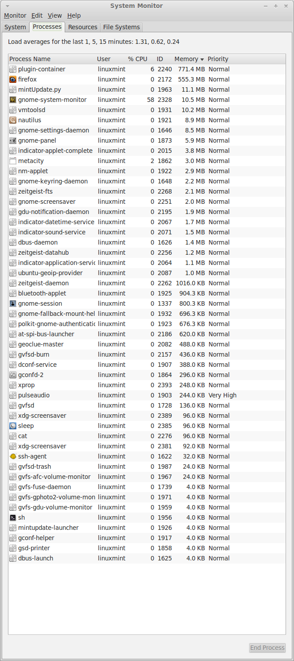294x661 pixels.
Task: Click the nautilus process icon
Action: (13, 121)
